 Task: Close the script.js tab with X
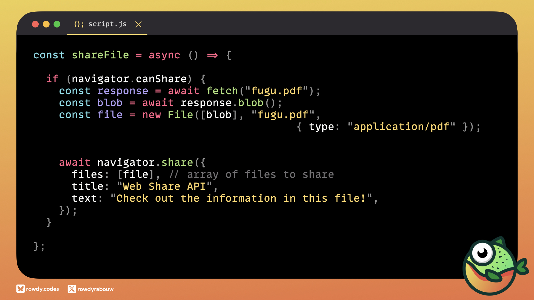click(x=138, y=24)
